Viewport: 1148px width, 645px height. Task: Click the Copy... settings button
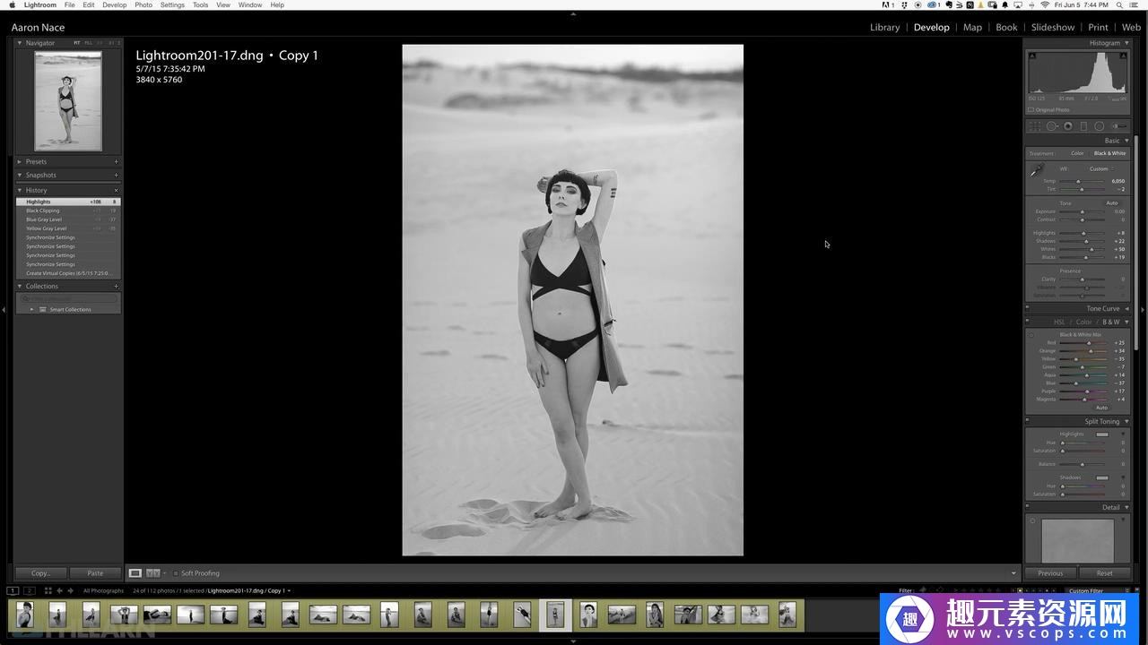pyautogui.click(x=40, y=573)
